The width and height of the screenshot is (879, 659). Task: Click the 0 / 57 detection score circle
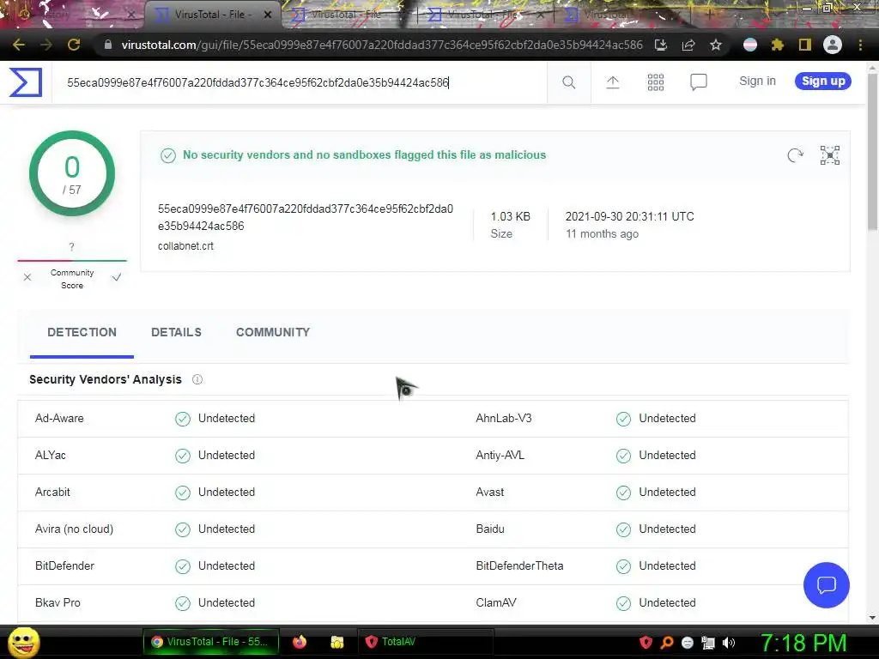[x=72, y=173]
